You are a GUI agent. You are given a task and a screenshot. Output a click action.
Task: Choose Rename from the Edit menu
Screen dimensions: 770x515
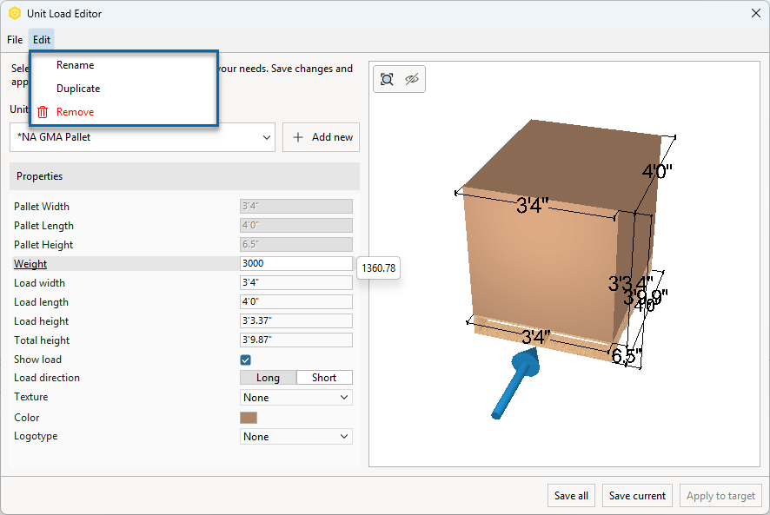(x=76, y=65)
